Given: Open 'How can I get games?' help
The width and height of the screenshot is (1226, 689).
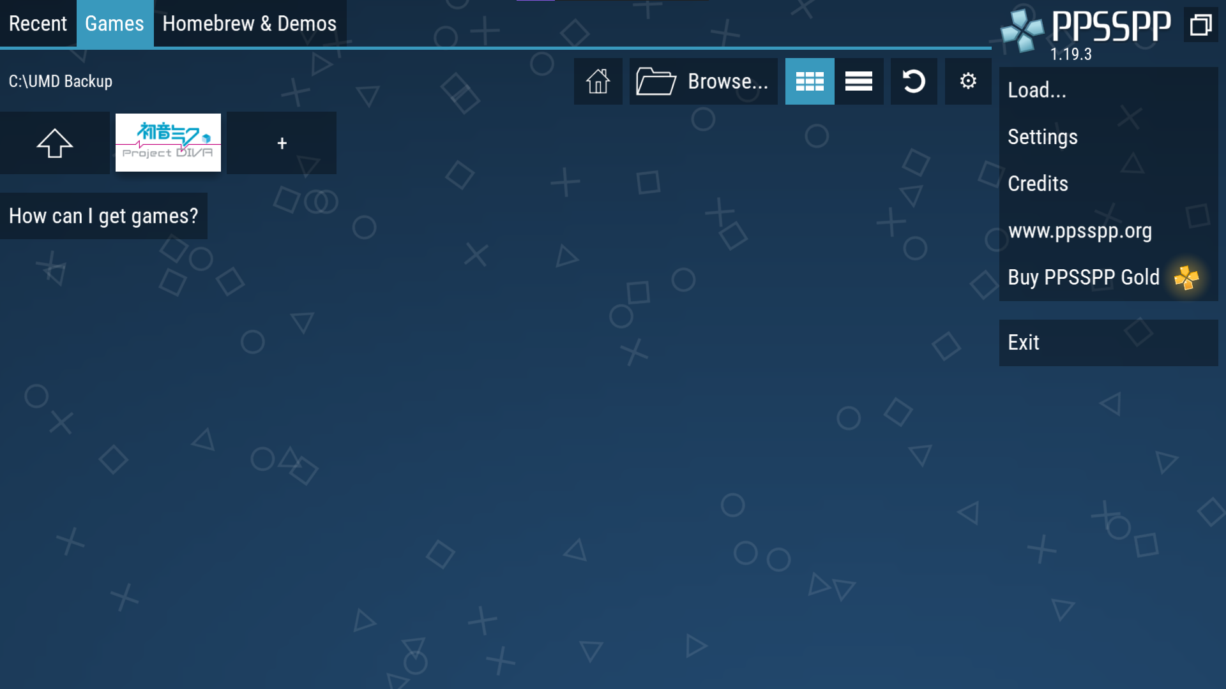Looking at the screenshot, I should click(103, 216).
